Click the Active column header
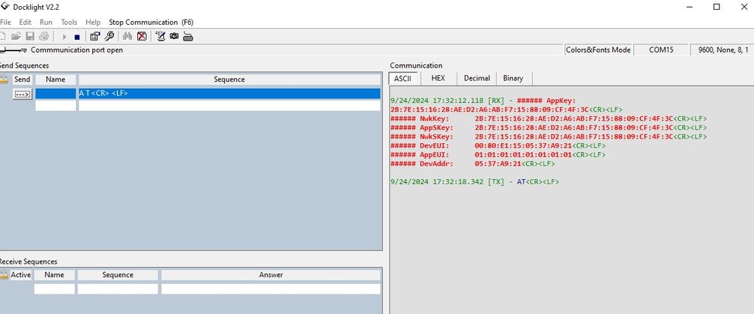 20,275
